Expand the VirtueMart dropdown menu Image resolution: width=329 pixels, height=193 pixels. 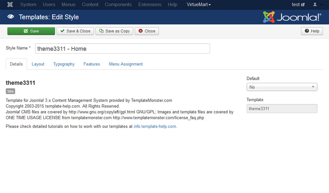(x=199, y=4)
